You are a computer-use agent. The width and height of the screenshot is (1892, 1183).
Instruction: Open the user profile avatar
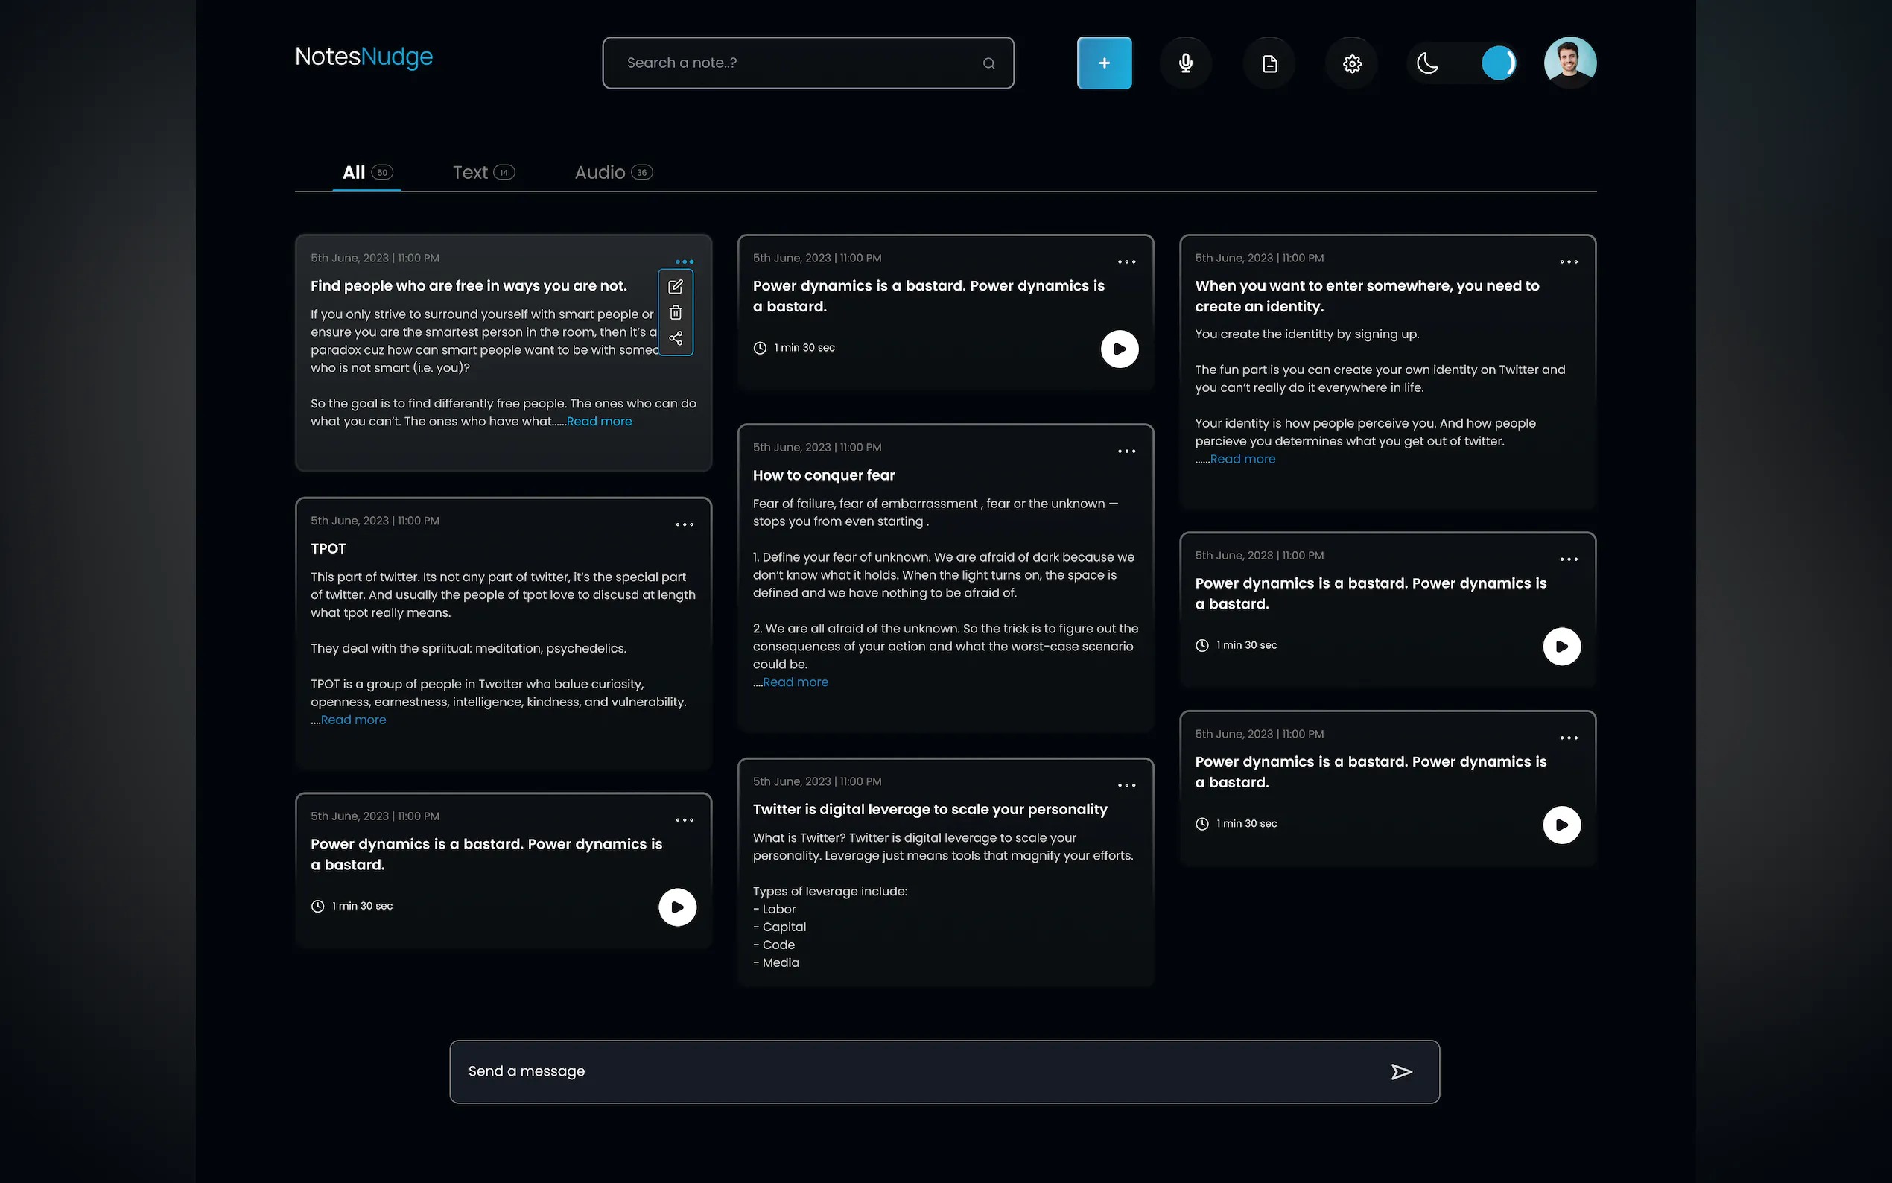[x=1569, y=63]
